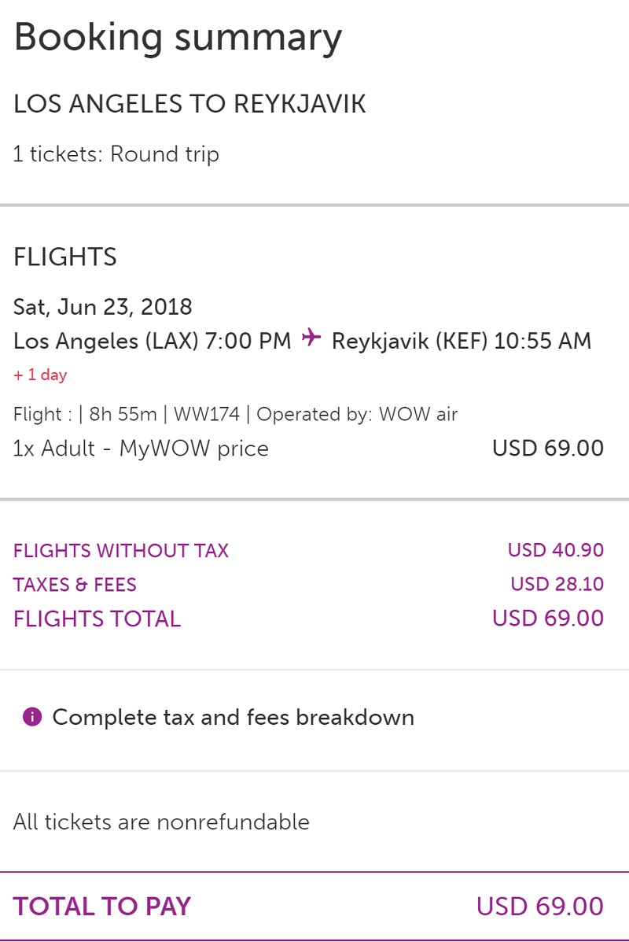This screenshot has height=942, width=629.
Task: Click the USD 28.10 taxes amount
Action: point(557,584)
